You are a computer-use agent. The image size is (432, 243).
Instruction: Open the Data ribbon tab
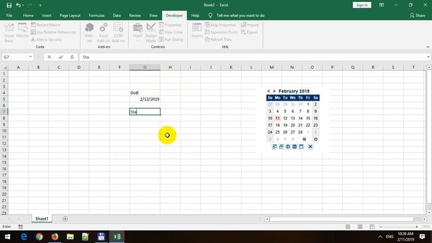tap(117, 16)
